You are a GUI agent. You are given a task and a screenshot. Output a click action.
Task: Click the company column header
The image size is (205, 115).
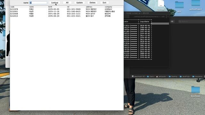tap(108, 7)
